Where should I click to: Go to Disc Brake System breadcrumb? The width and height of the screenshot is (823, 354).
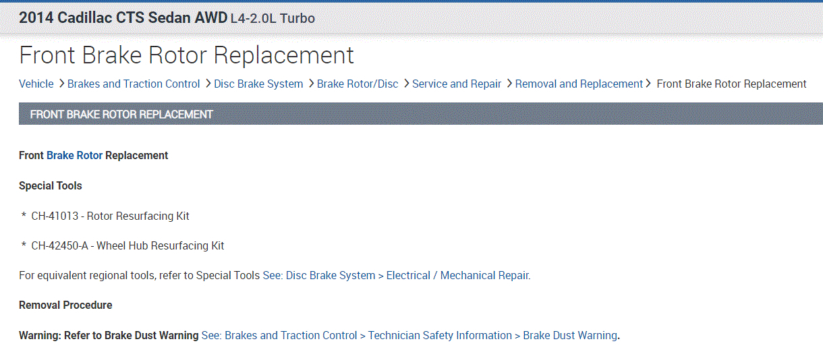pos(258,84)
